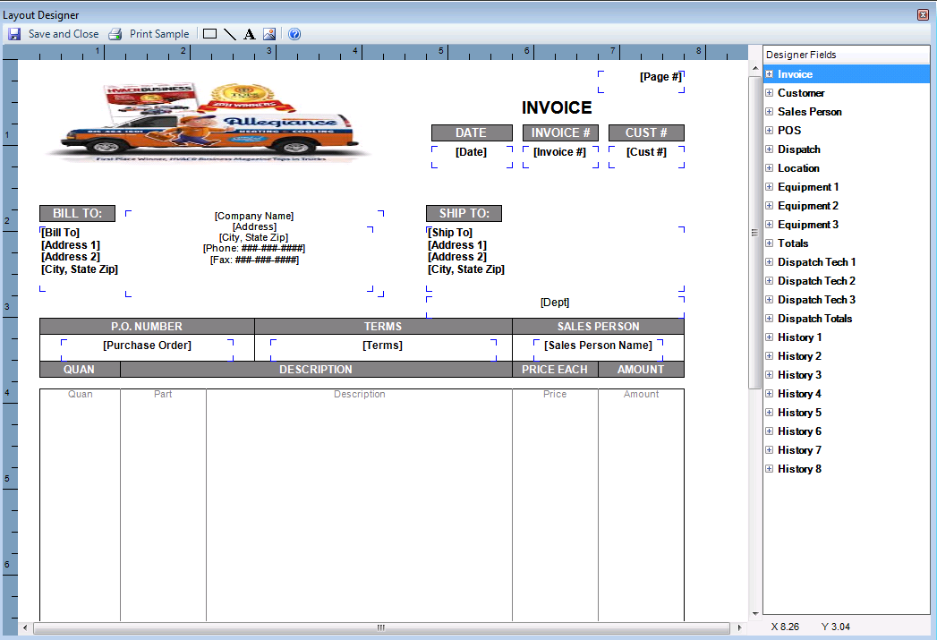937x640 pixels.
Task: Select the rectangle drawing tool
Action: [210, 34]
